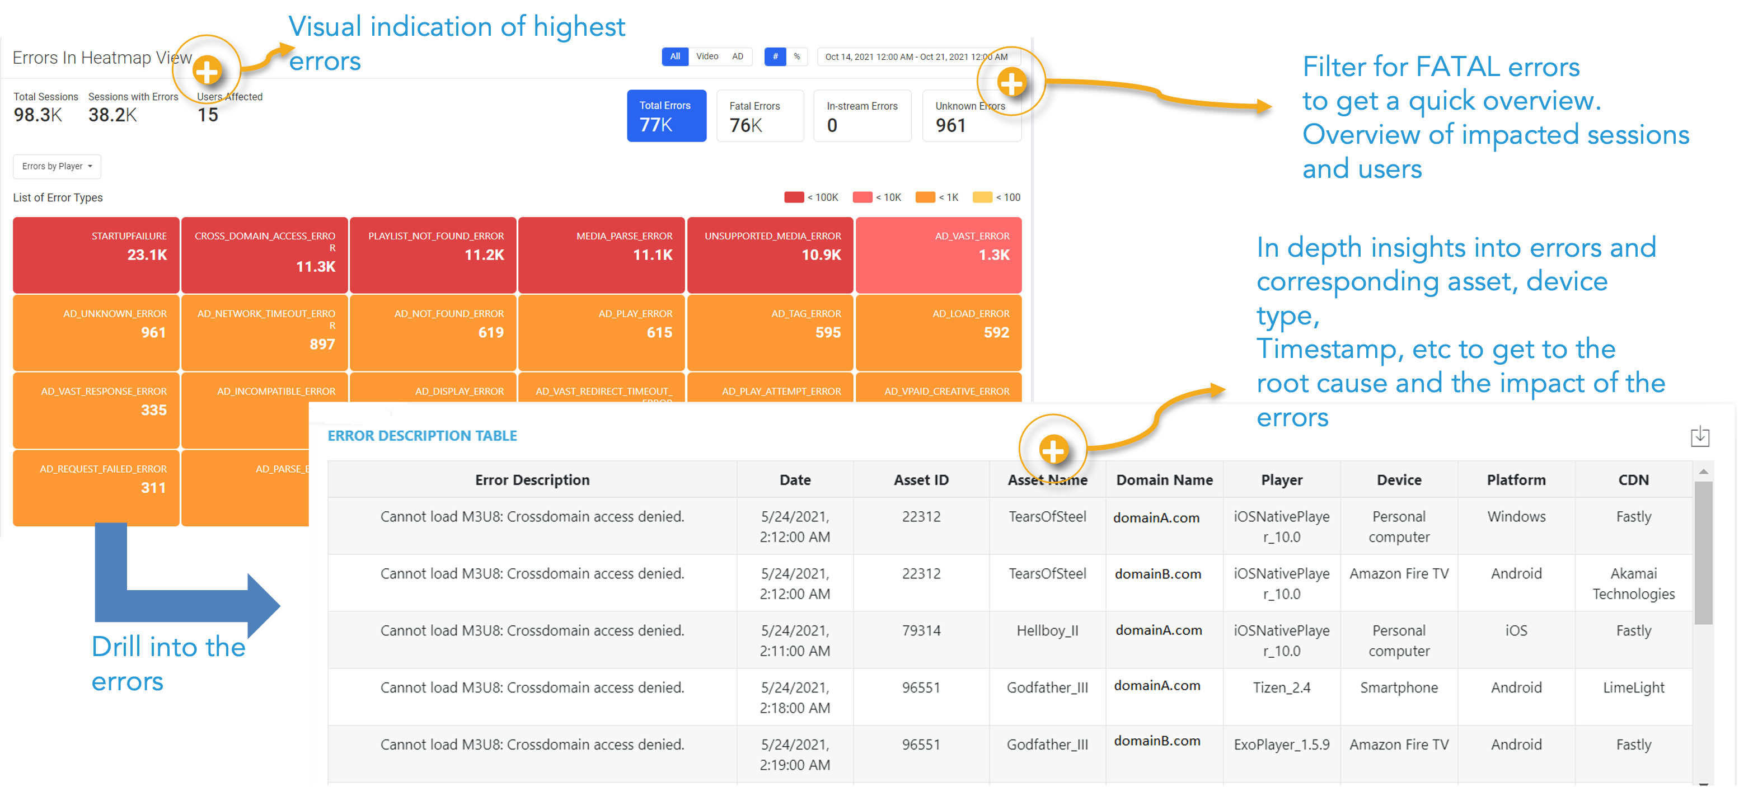Sort by the Date column header

795,480
